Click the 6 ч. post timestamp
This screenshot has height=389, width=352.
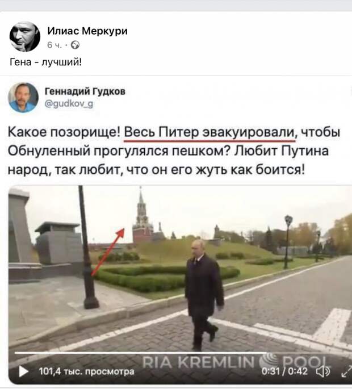(x=54, y=45)
